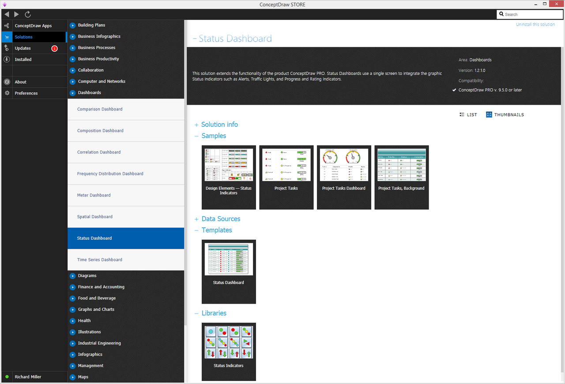
Task: Expand the Graphs and Charts category
Action: coord(72,309)
